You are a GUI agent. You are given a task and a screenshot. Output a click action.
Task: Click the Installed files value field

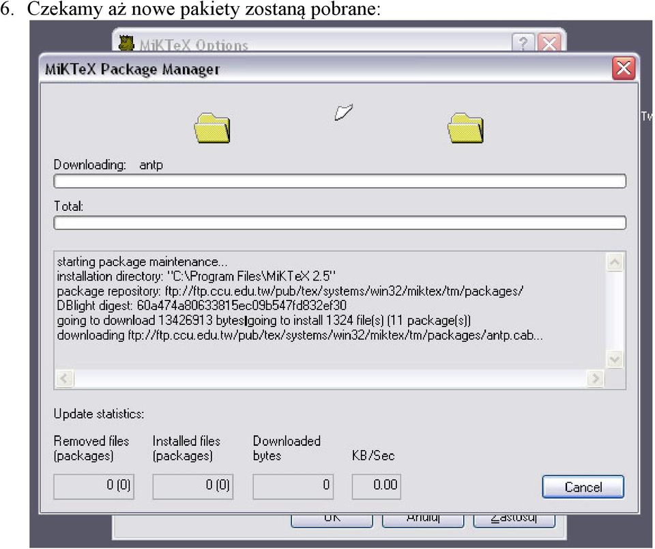click(x=192, y=486)
